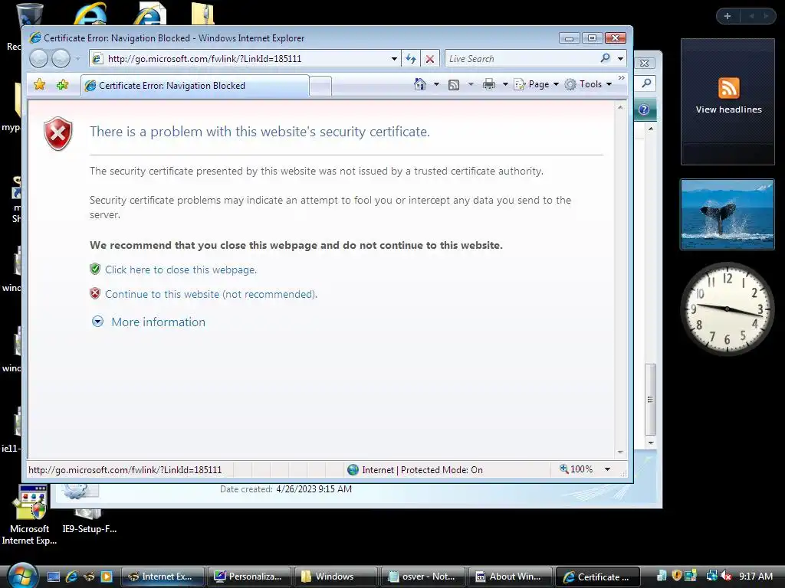Click scroll down arrow of the webpage
This screenshot has width=785, height=588.
click(x=620, y=452)
